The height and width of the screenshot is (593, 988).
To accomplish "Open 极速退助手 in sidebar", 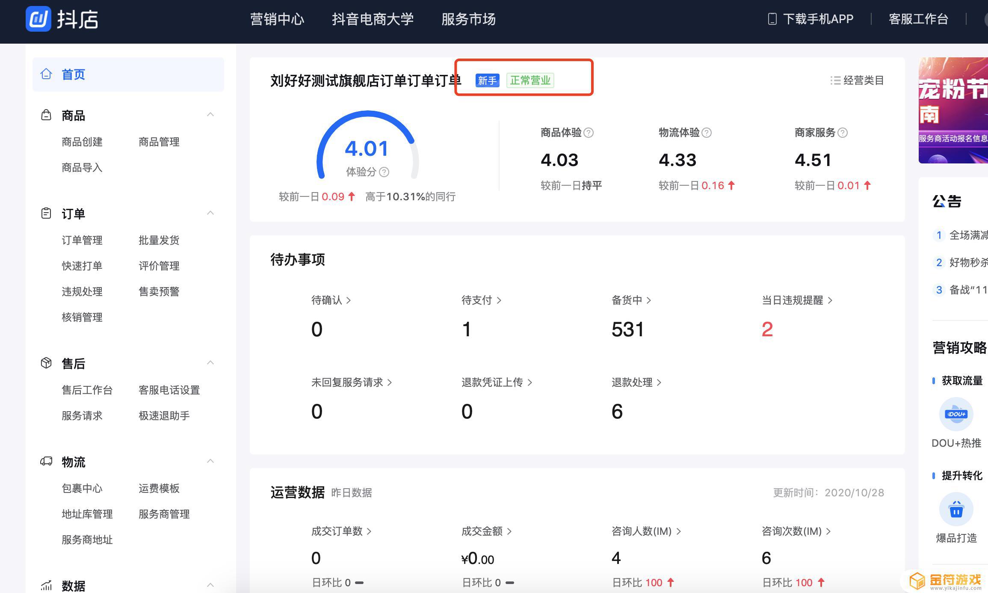I will pos(164,416).
